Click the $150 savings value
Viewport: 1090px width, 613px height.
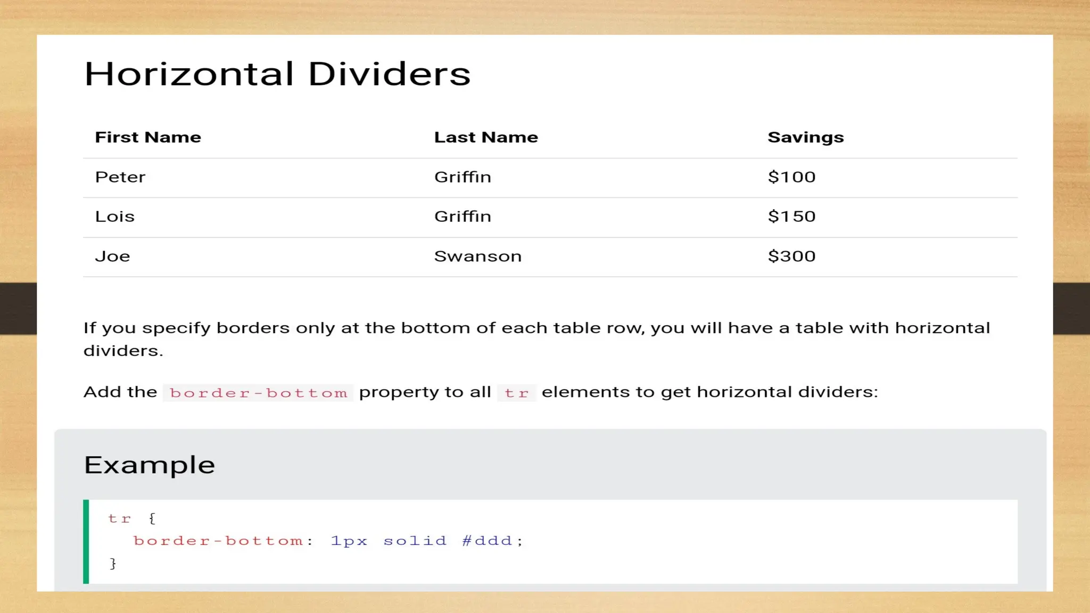(791, 217)
